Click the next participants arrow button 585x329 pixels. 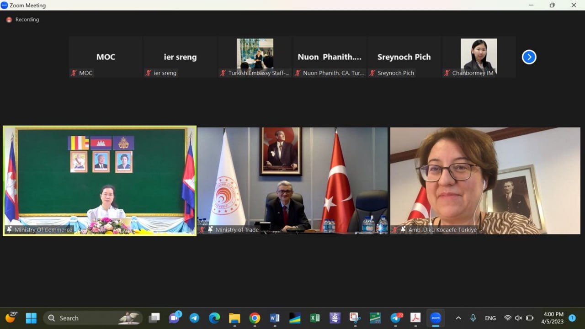click(529, 57)
